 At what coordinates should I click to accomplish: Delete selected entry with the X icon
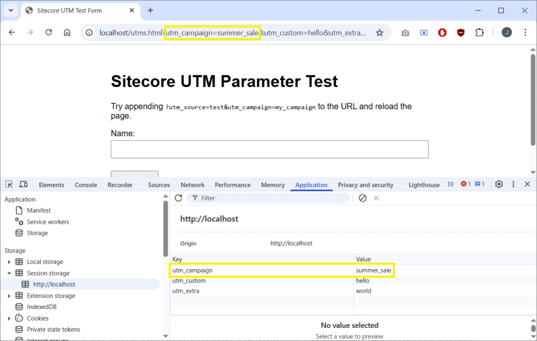click(376, 198)
